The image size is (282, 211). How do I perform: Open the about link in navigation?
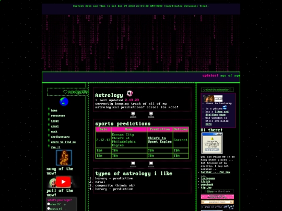pyautogui.click(x=55, y=126)
